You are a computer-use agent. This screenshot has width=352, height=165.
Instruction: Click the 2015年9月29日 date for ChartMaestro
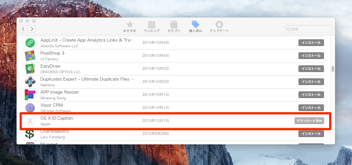(155, 134)
